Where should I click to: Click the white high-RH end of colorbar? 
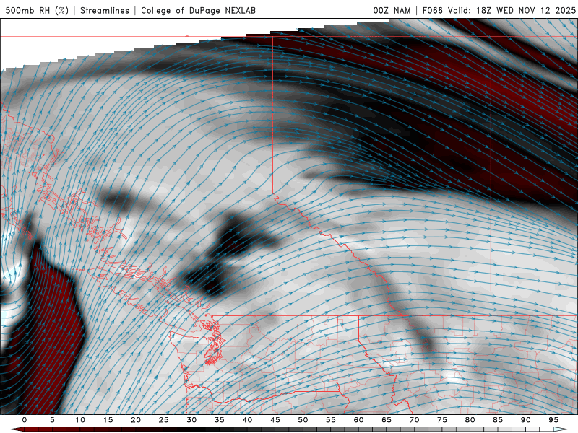(x=561, y=429)
